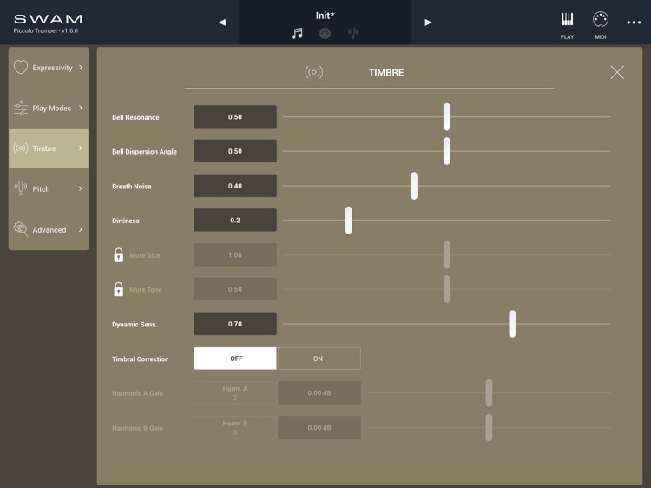Screen dimensions: 651x488
Task: Click the Breath Noise label
Action: coord(132,187)
